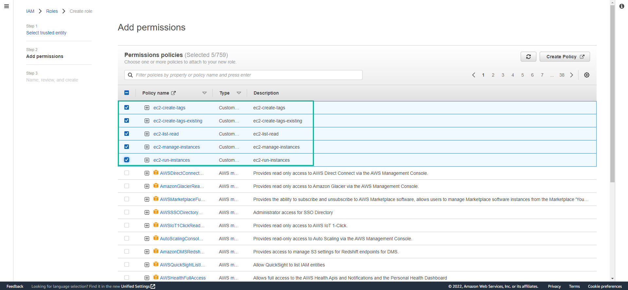Open Select trusted entity step

46,33
